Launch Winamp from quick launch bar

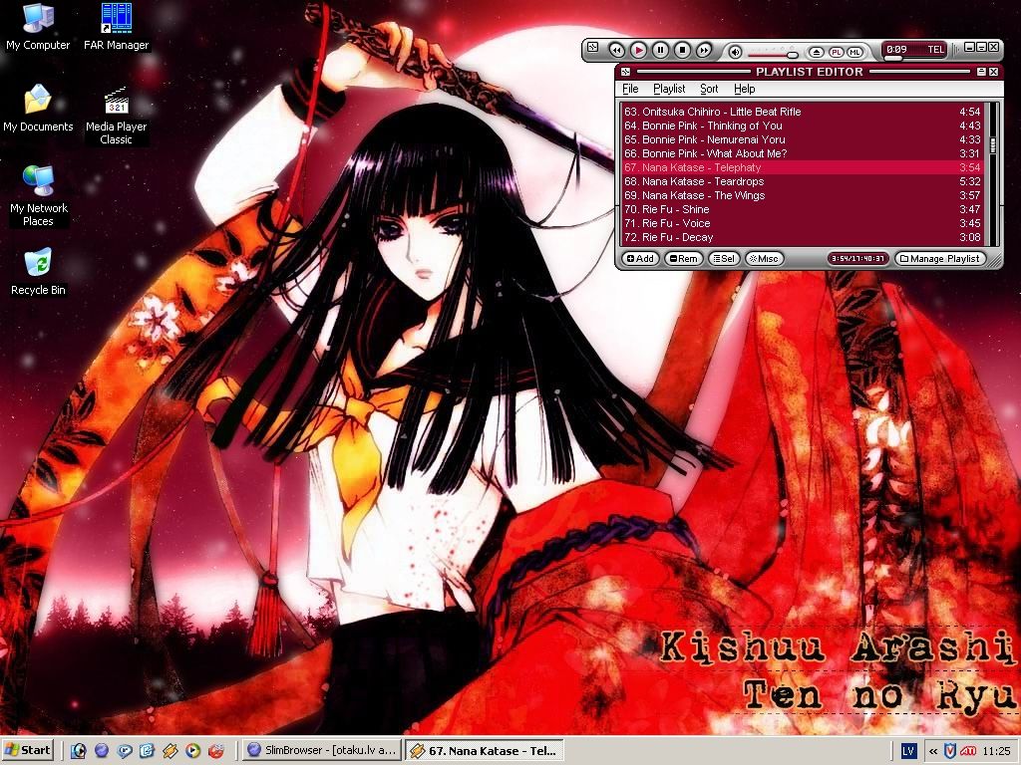click(170, 751)
